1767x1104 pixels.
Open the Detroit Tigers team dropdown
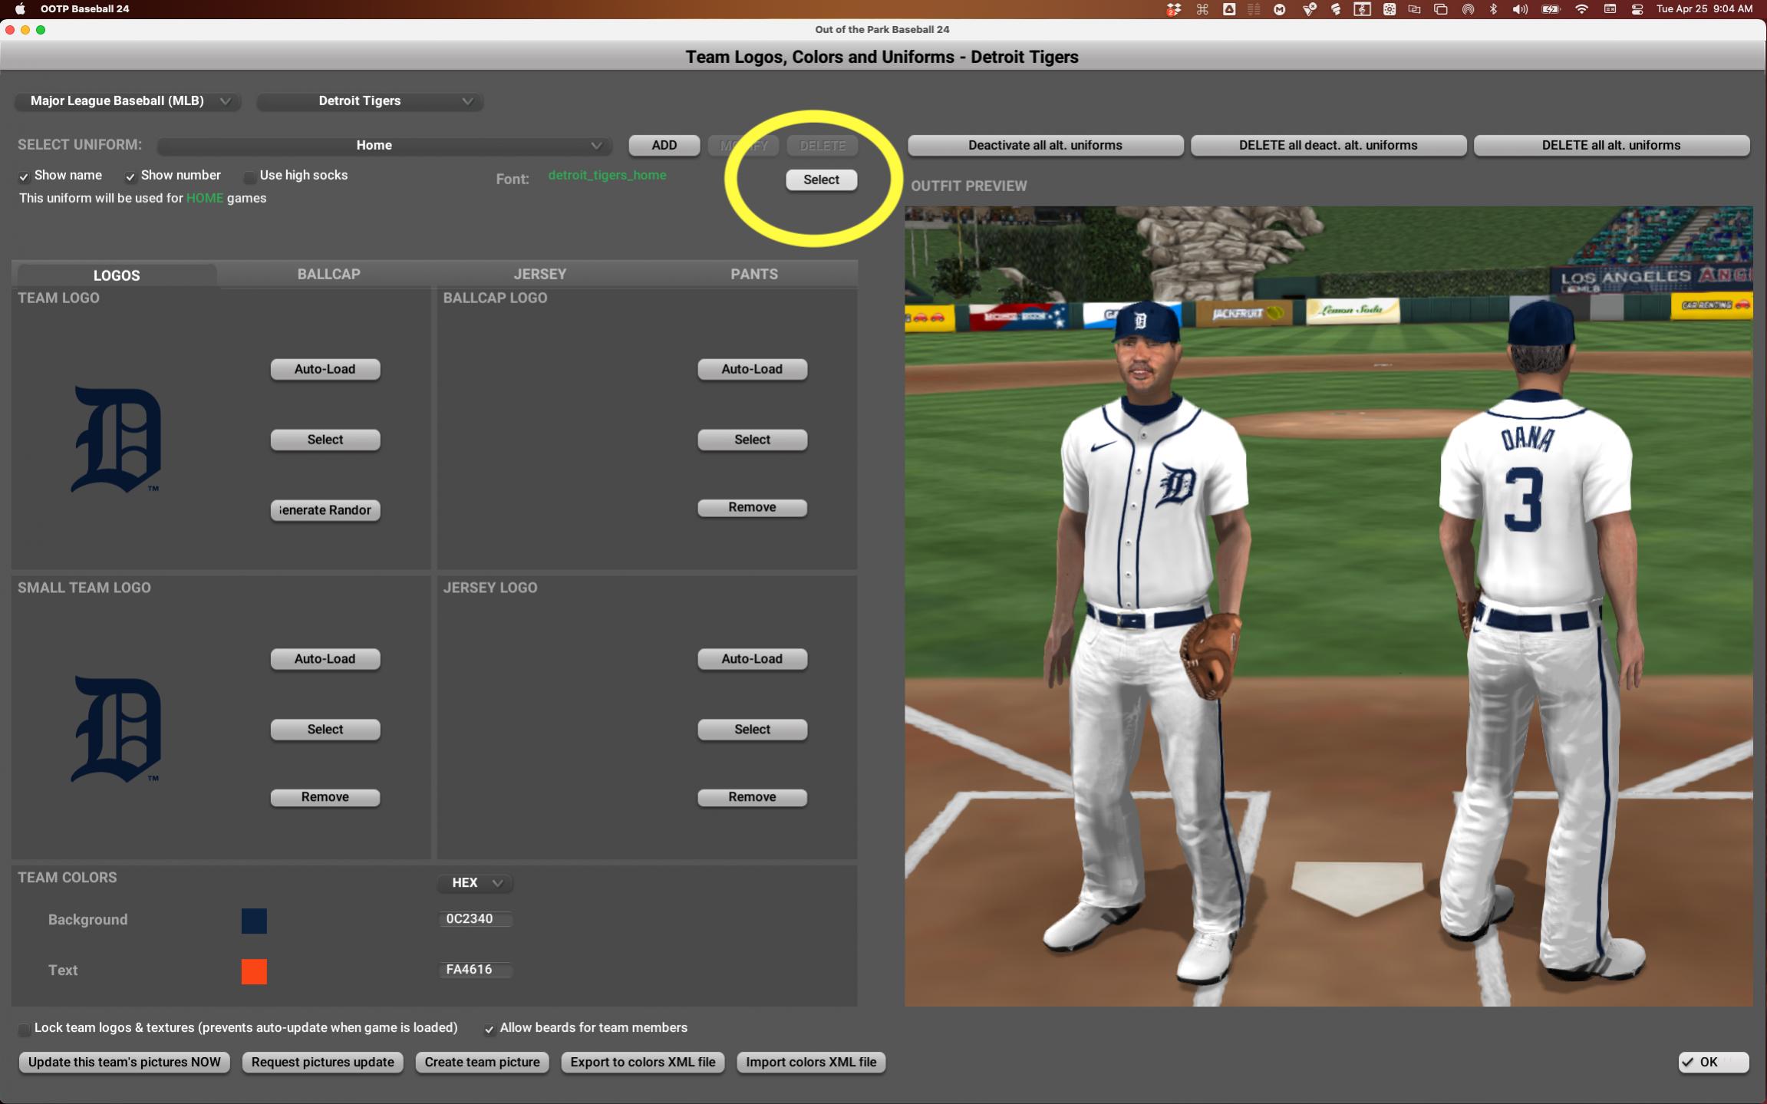pos(369,101)
